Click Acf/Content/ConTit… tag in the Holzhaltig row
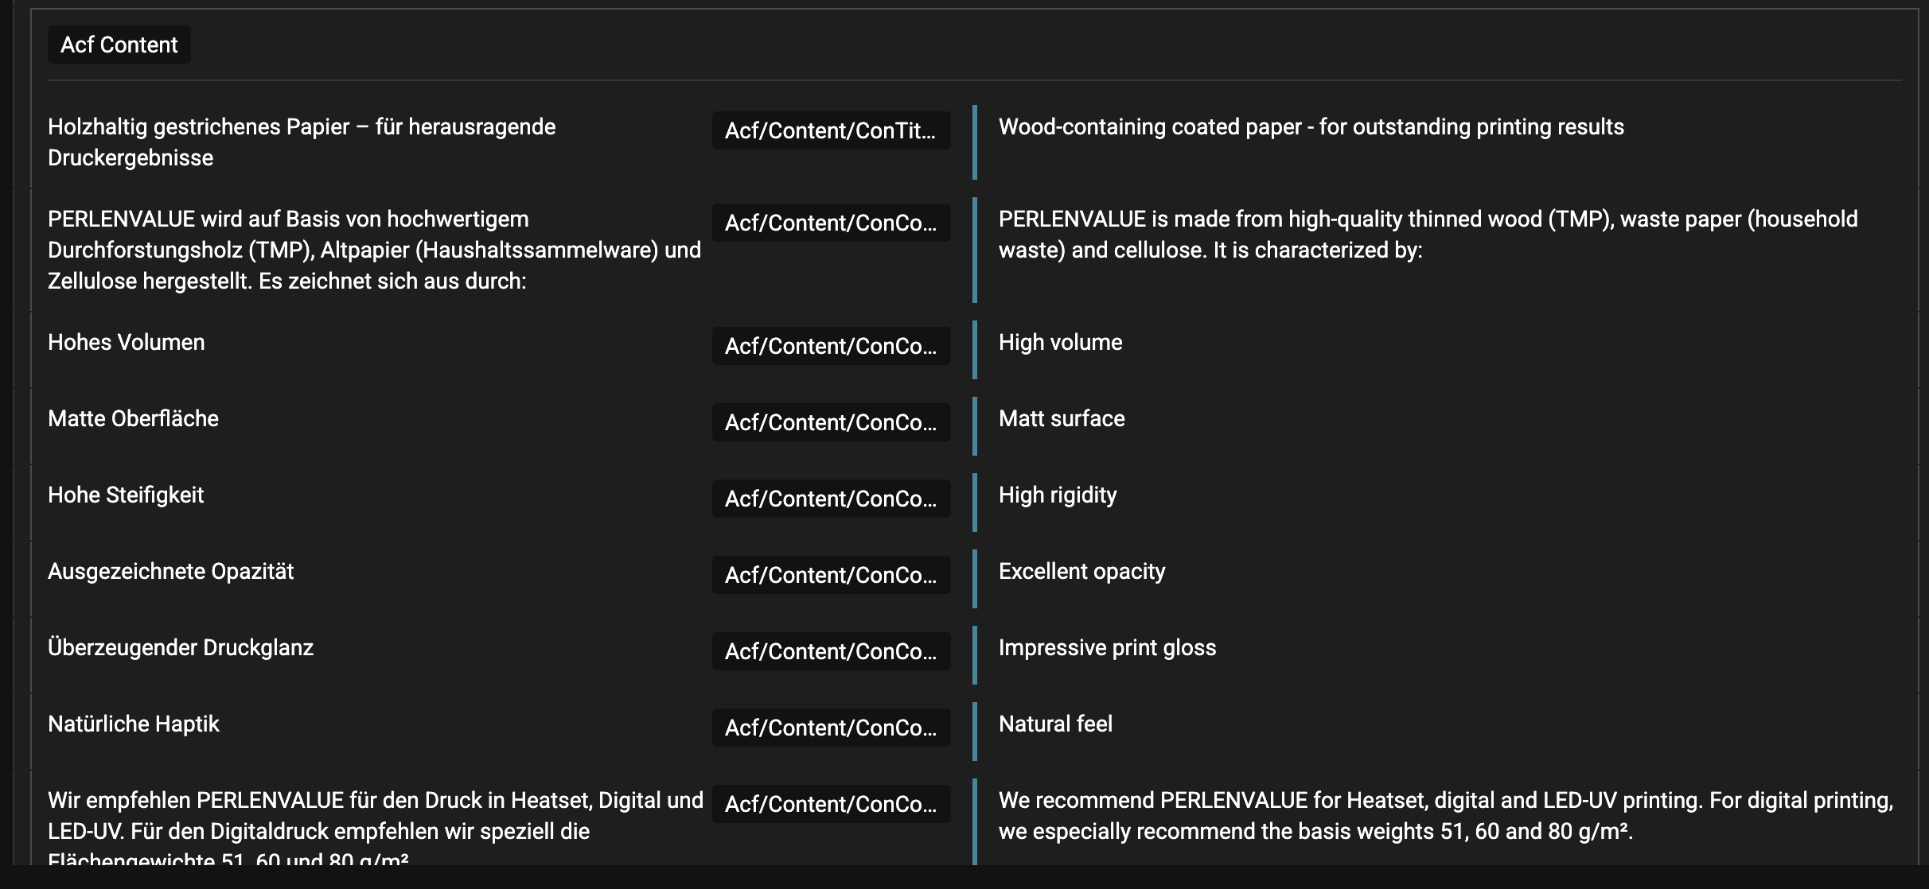This screenshot has width=1929, height=889. [x=831, y=130]
